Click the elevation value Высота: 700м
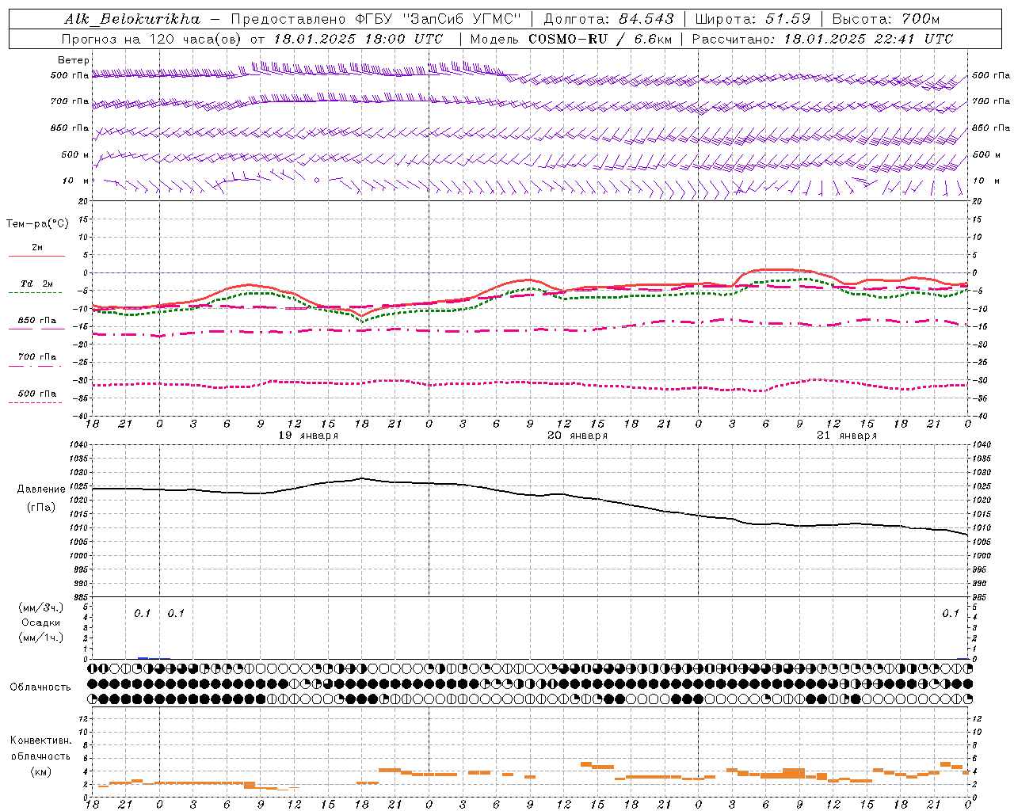Viewport: 1014px width, 811px height. [886, 19]
